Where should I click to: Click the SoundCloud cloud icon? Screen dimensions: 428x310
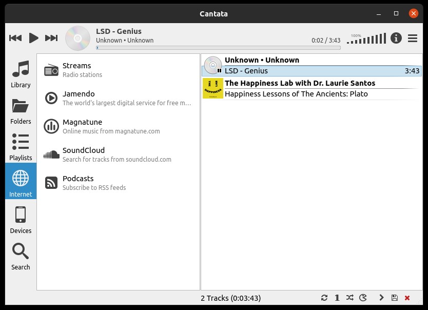coord(51,154)
